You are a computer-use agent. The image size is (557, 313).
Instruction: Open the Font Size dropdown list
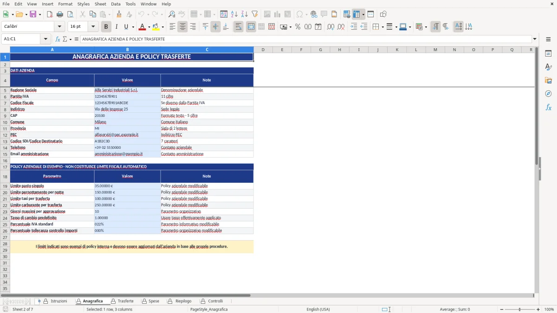(93, 27)
